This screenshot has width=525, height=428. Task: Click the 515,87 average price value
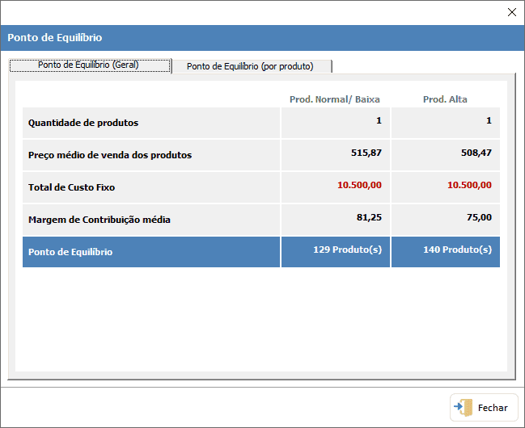pyautogui.click(x=366, y=153)
